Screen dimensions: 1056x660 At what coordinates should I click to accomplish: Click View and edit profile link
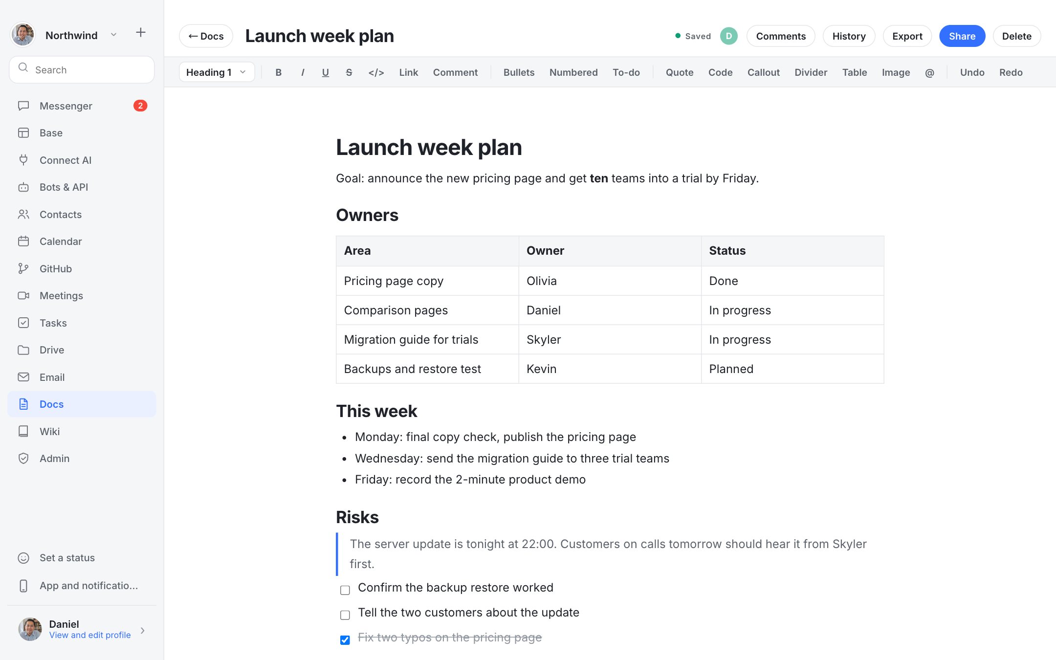click(90, 635)
